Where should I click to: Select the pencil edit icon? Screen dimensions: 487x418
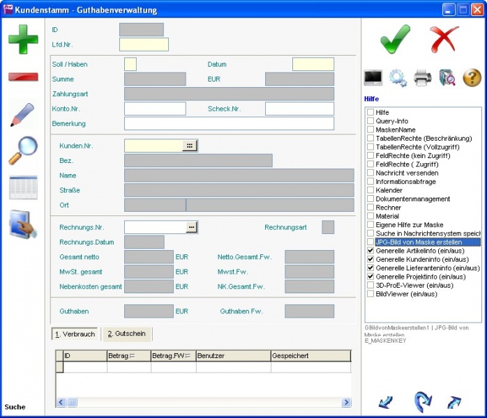click(x=22, y=115)
